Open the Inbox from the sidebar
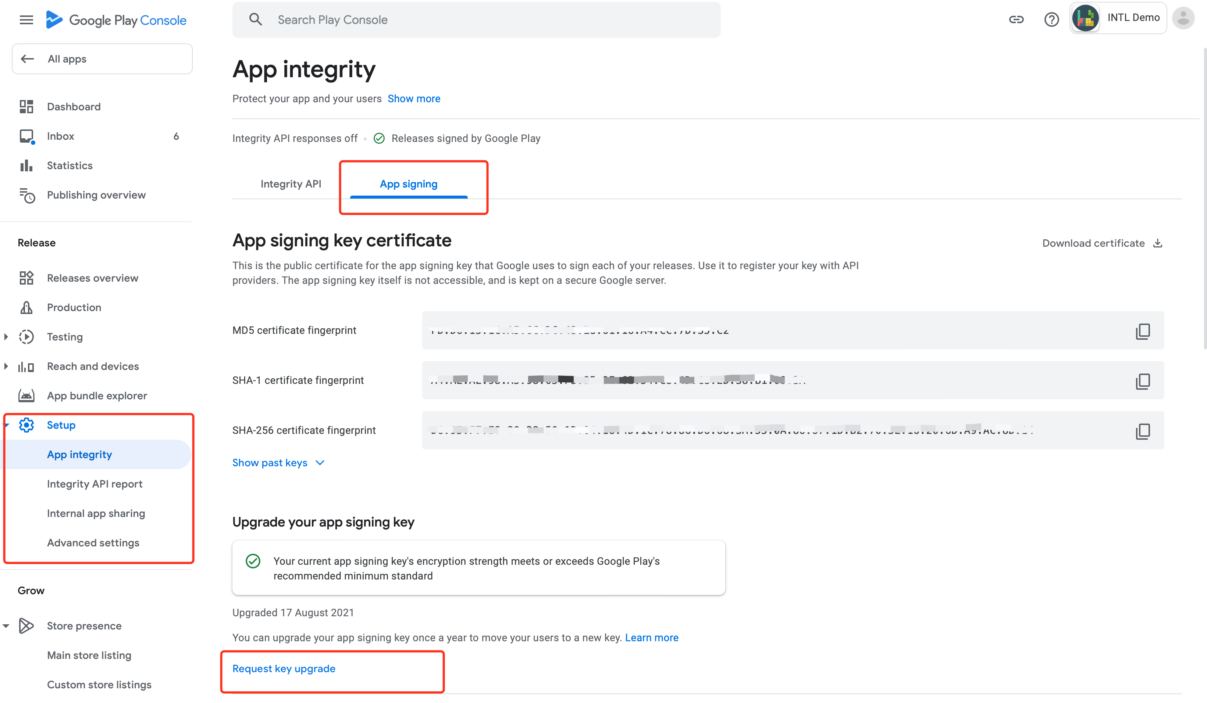The height and width of the screenshot is (703, 1207). point(60,136)
